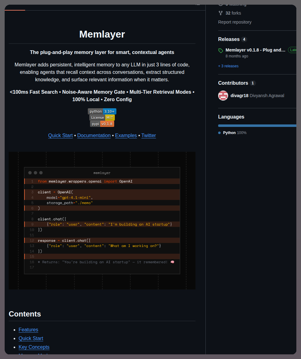Open the Releases section heading
Viewport: 301px width, 359px height.
click(229, 39)
